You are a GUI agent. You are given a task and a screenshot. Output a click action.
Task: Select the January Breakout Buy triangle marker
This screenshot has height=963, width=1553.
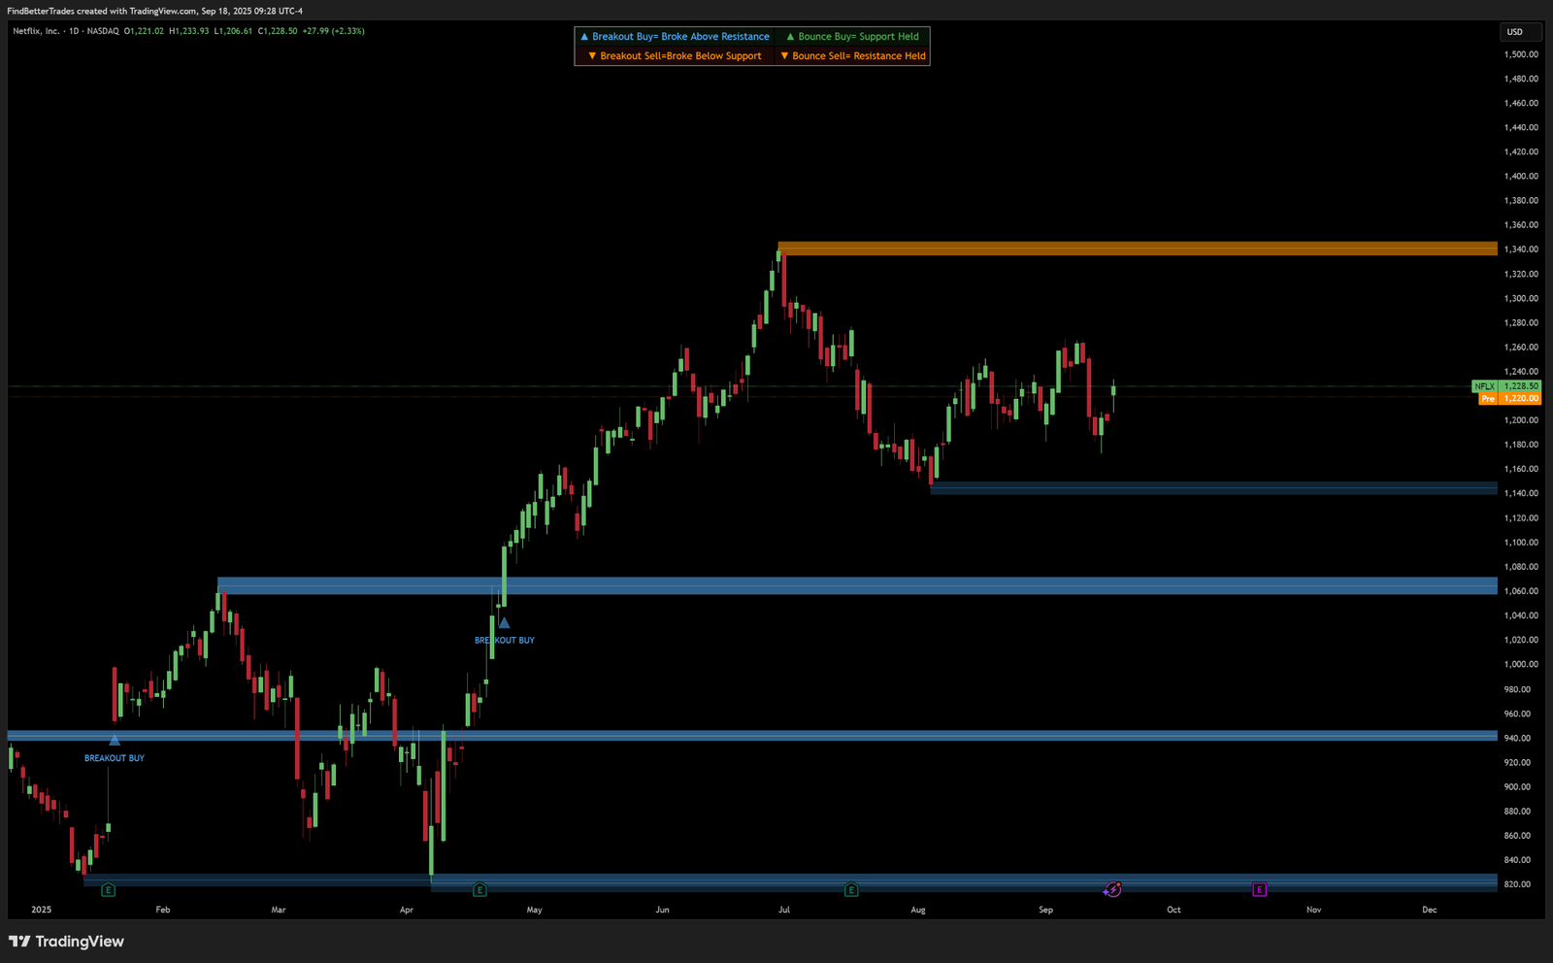pyautogui.click(x=115, y=741)
